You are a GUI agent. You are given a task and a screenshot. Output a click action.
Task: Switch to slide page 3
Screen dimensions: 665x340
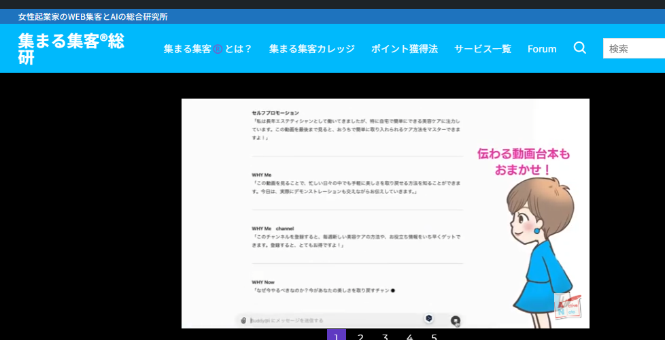(x=385, y=336)
